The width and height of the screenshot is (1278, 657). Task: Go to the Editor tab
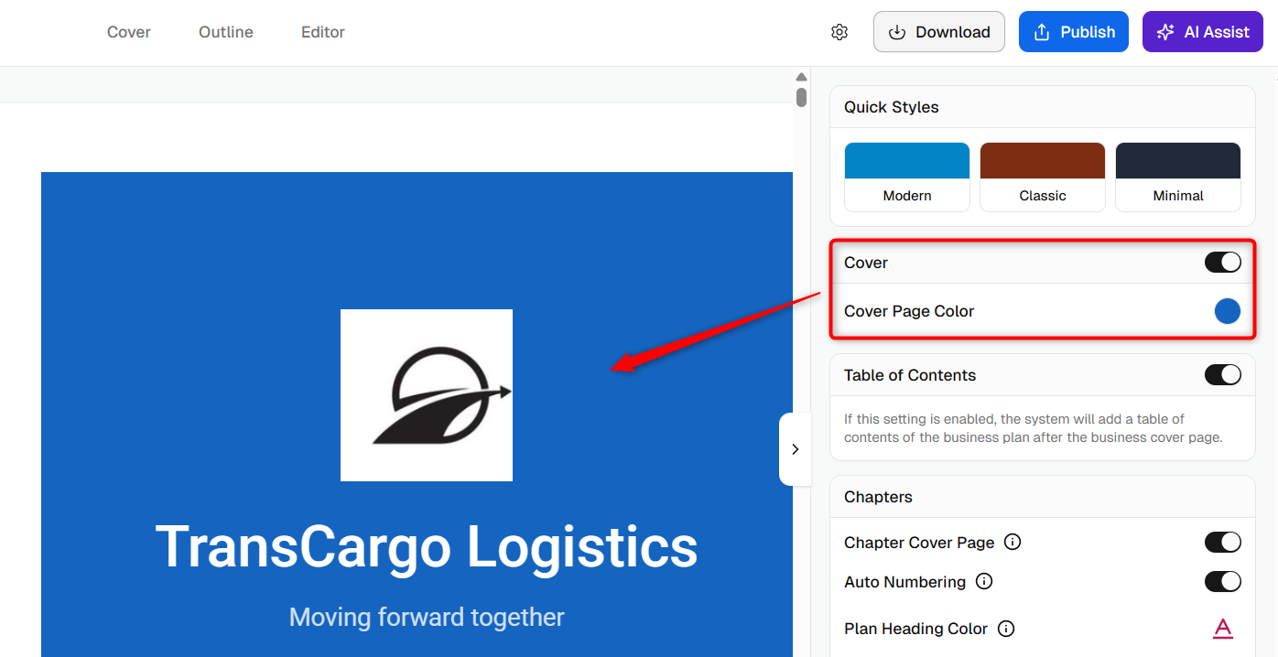tap(323, 32)
